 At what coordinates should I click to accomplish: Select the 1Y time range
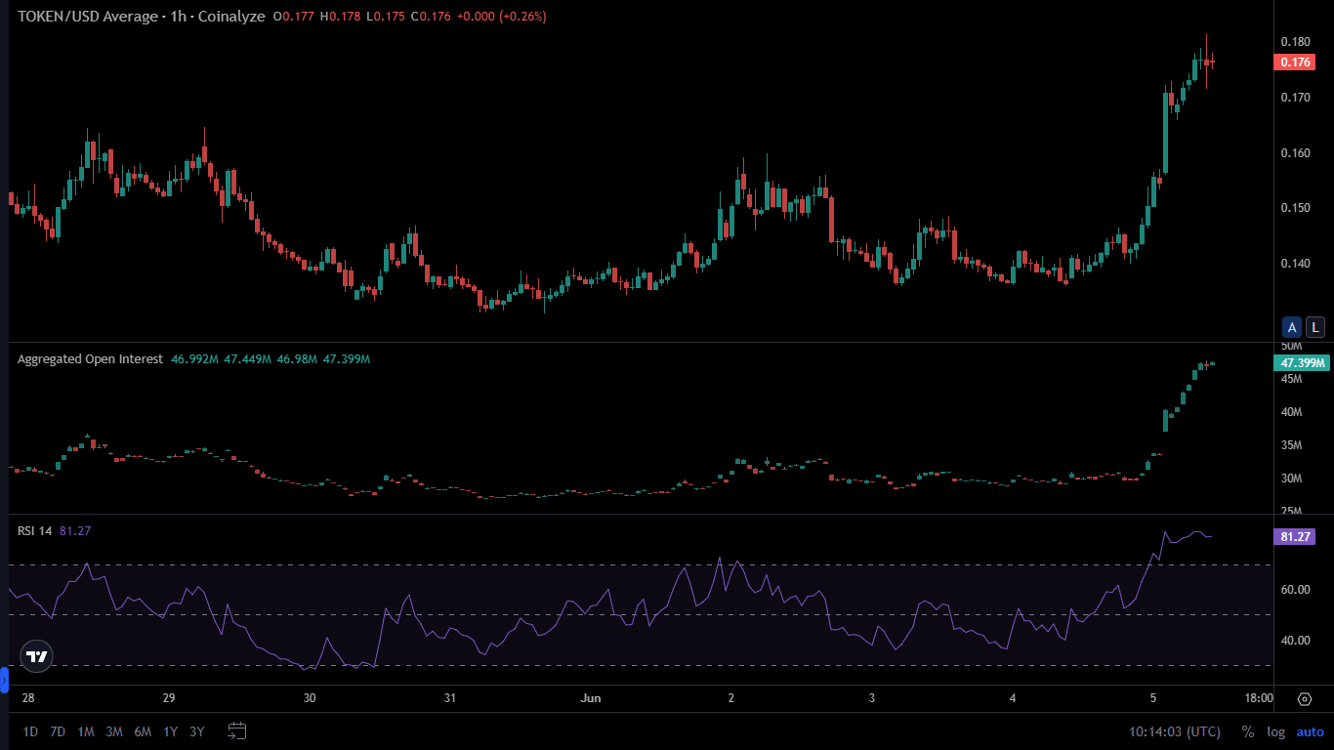tap(171, 731)
